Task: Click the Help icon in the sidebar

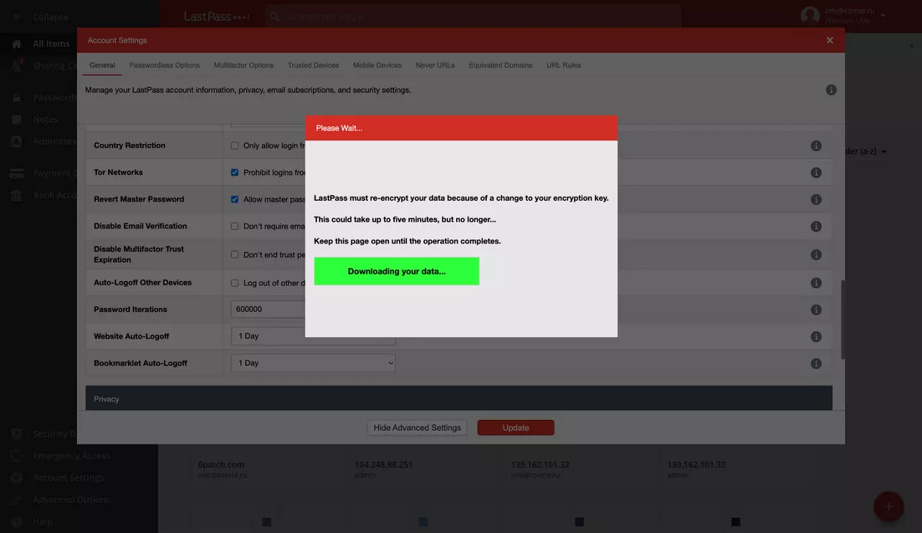Action: pyautogui.click(x=17, y=521)
